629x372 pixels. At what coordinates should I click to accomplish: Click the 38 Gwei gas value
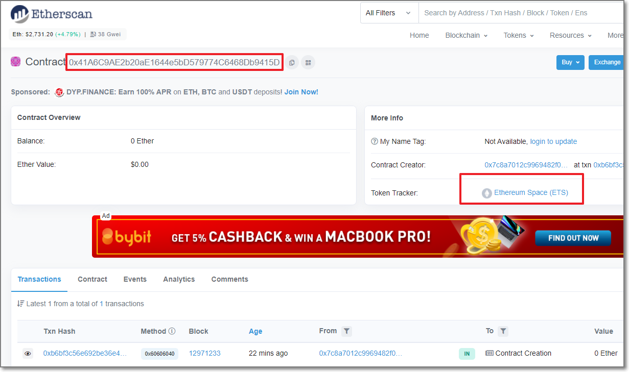[110, 34]
